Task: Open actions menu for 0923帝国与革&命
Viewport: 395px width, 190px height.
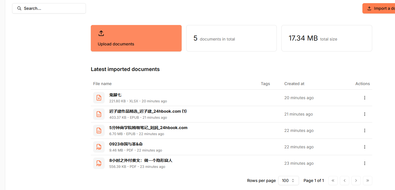Action: click(x=364, y=147)
